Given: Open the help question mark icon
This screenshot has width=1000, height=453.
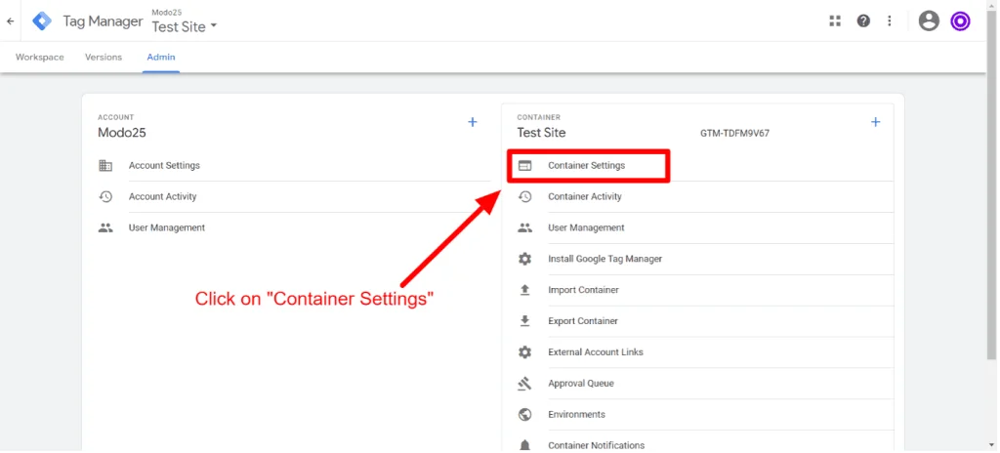Looking at the screenshot, I should (x=863, y=21).
